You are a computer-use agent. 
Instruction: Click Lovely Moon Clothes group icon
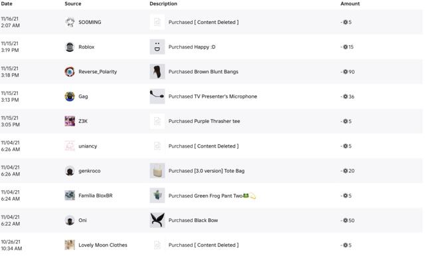[70, 245]
